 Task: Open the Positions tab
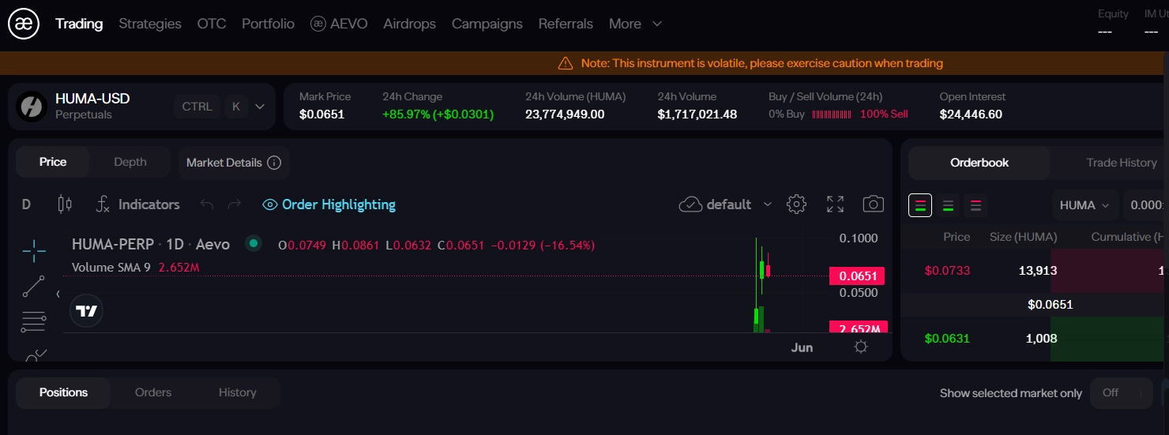tap(63, 392)
